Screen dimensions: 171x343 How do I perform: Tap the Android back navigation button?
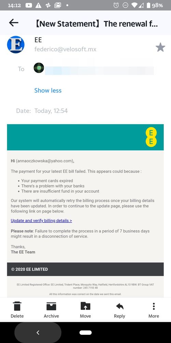pyautogui.click(x=38, y=332)
